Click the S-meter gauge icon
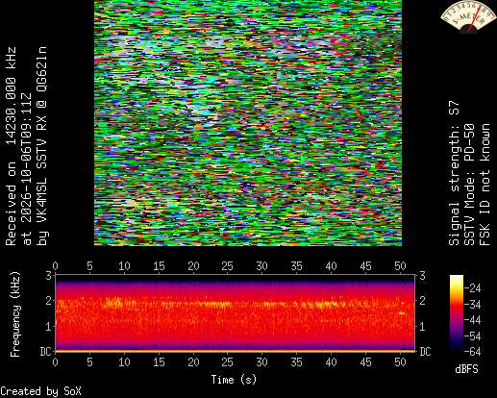 467,16
